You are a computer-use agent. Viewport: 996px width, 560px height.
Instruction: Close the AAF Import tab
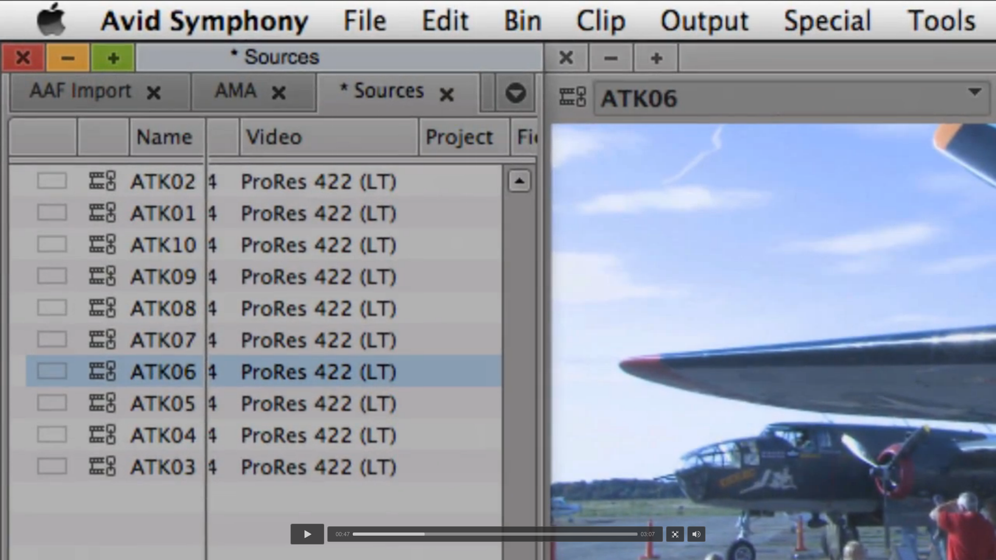[154, 93]
